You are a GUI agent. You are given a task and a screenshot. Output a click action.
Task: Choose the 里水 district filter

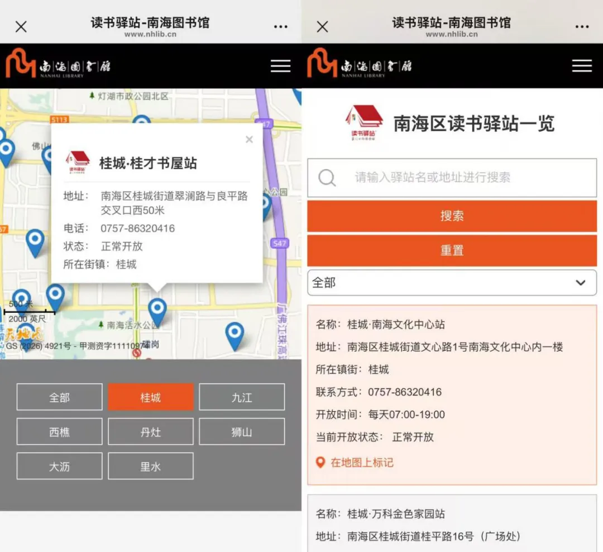click(151, 466)
